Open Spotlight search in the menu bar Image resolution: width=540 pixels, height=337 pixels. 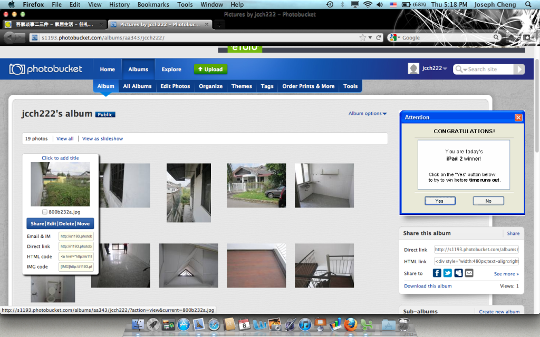tap(528, 4)
